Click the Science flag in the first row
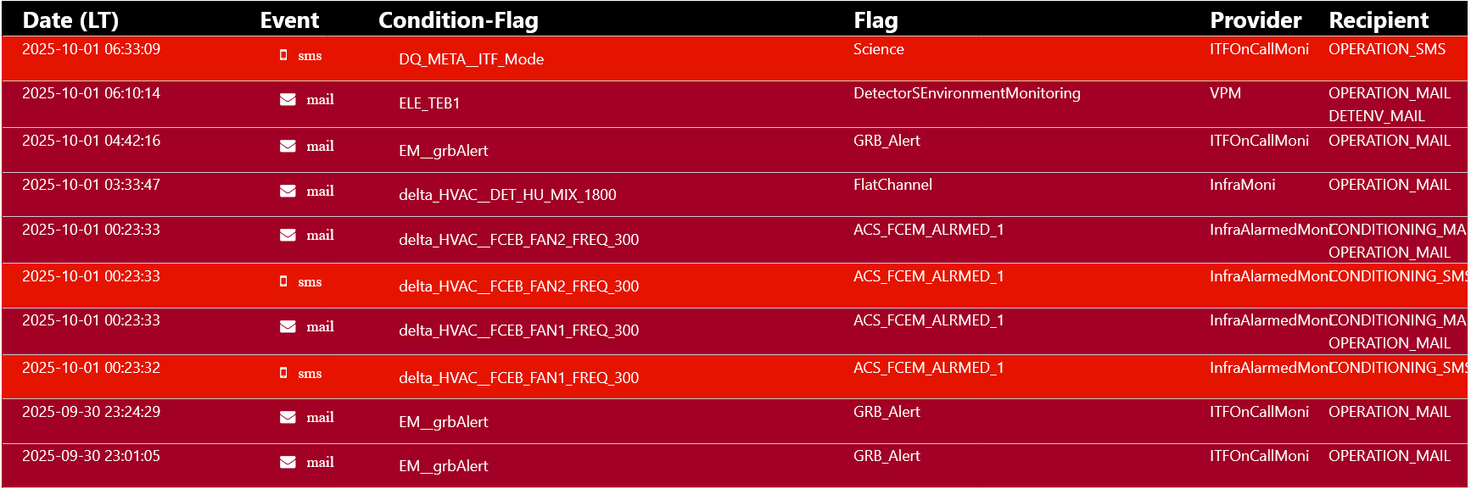This screenshot has width=1471, height=489. coord(878,49)
